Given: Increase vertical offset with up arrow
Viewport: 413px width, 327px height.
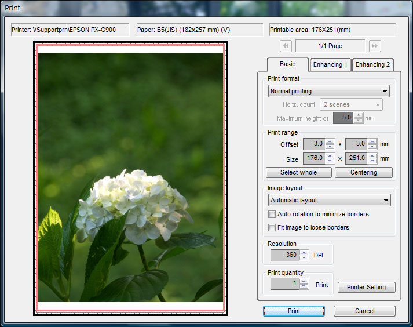Looking at the screenshot, I should (x=372, y=141).
